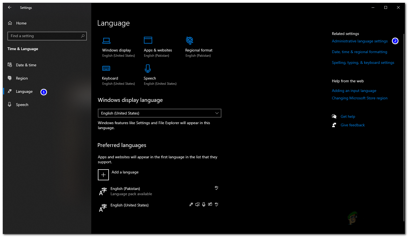Click the Keyboard tile icon
This screenshot has height=237, width=408.
[x=106, y=68]
